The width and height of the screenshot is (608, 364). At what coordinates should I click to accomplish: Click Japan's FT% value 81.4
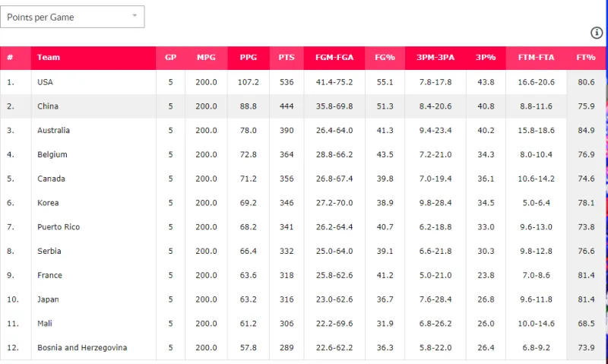(x=585, y=299)
